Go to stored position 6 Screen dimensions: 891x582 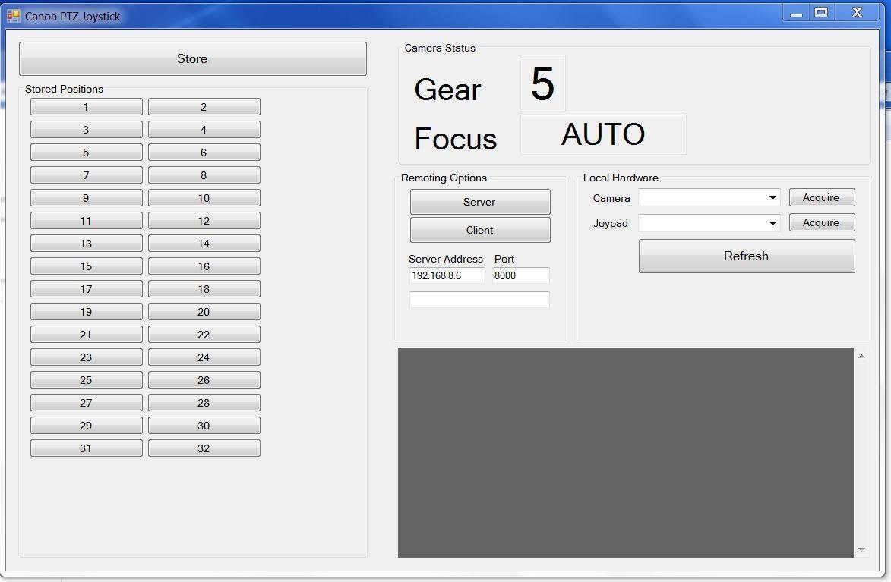pos(204,153)
